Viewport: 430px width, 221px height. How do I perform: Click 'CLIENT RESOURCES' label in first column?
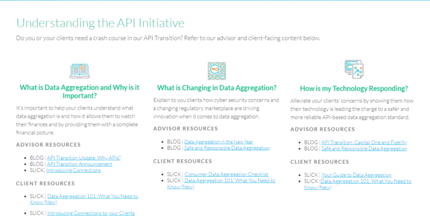coord(45,183)
